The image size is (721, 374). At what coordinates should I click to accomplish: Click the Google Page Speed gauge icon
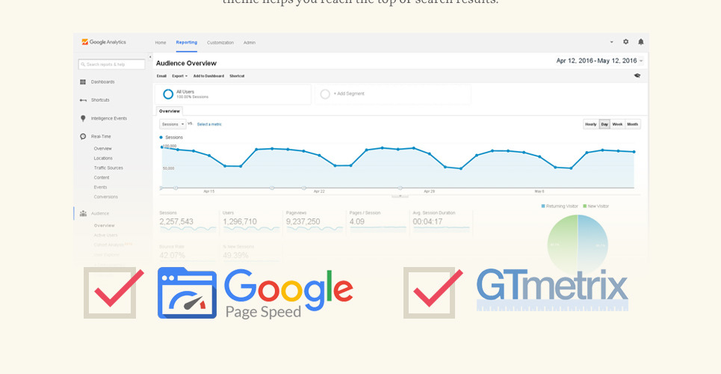187,293
